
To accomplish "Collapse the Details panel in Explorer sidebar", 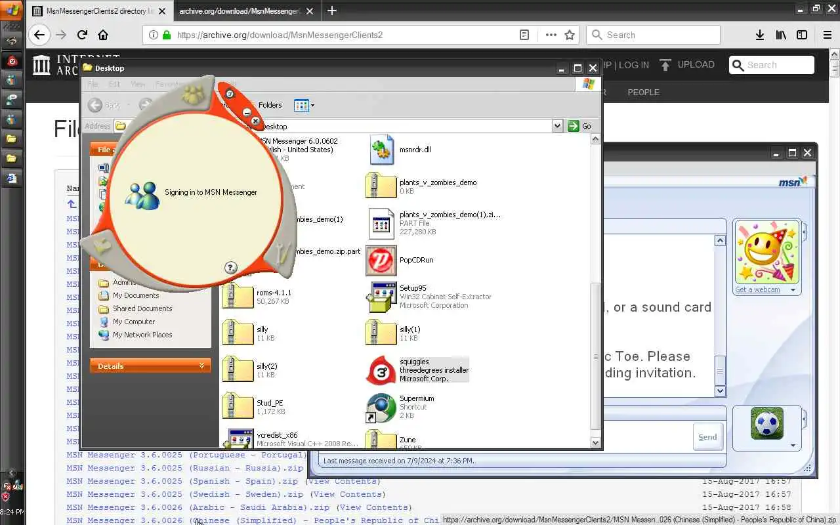I will pos(201,366).
